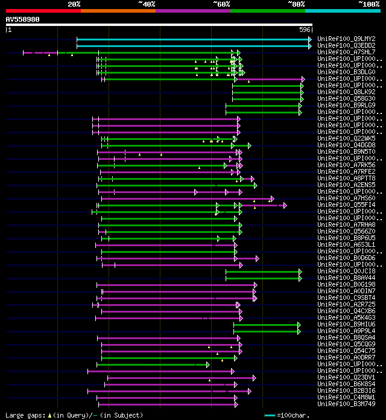Select the UniRef100_B8AV44 label
Image resolution: width=386 pixels, height=420 pixels.
(346, 278)
